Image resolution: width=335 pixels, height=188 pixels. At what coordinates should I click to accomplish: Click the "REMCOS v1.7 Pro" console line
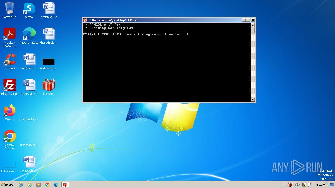(x=105, y=25)
